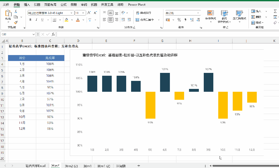
Task: Click the Insert Function fx icon
Action: (x=53, y=34)
